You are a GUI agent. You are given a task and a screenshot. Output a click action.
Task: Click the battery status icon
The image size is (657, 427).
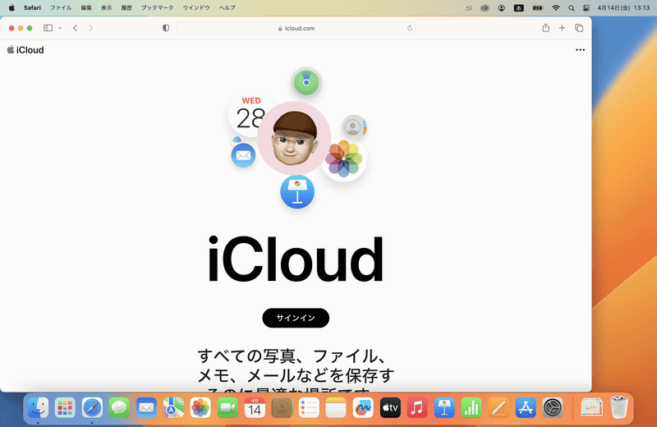pos(537,7)
